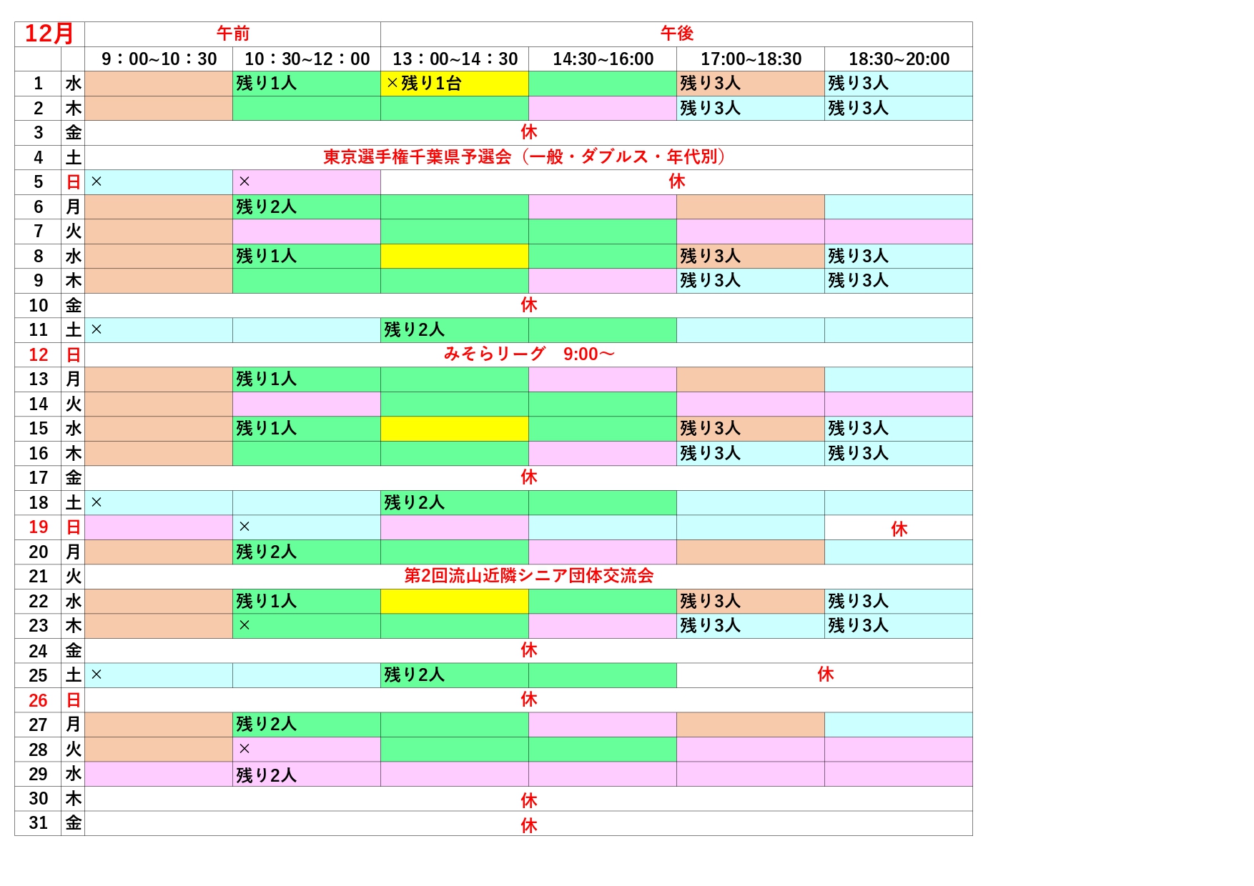Click × mark in day 19 row
Image resolution: width=1254 pixels, height=886 pixels.
(245, 527)
